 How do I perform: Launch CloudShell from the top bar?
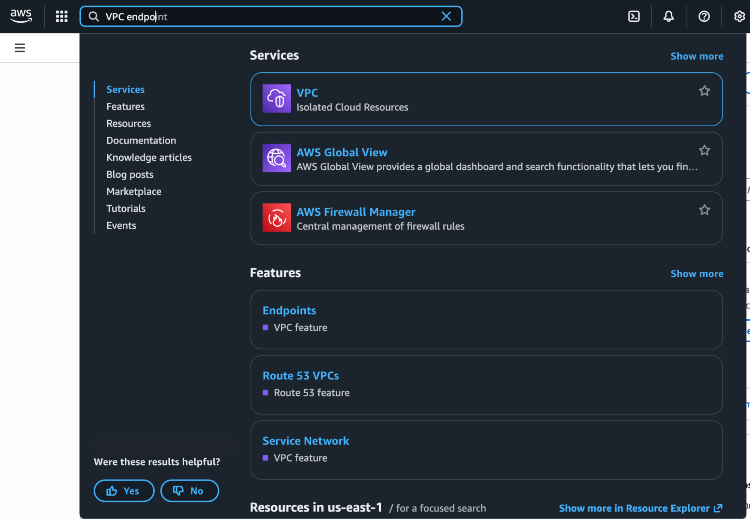point(634,16)
